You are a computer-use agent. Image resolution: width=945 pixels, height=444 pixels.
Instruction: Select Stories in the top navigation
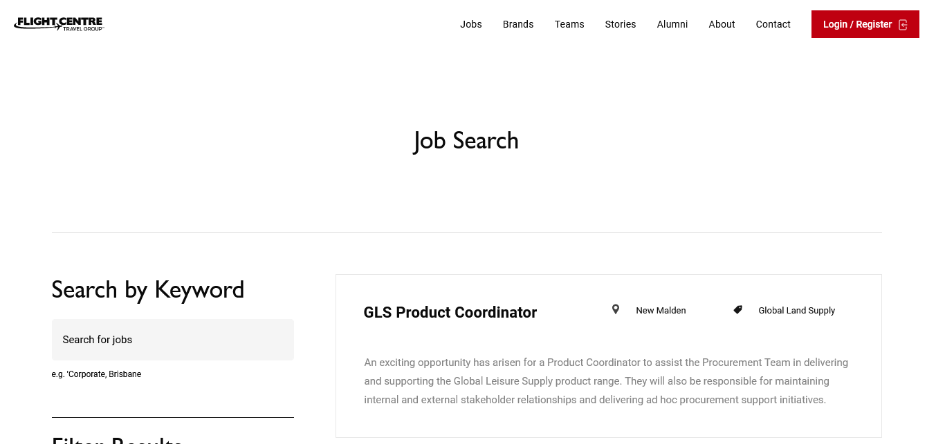(x=621, y=24)
